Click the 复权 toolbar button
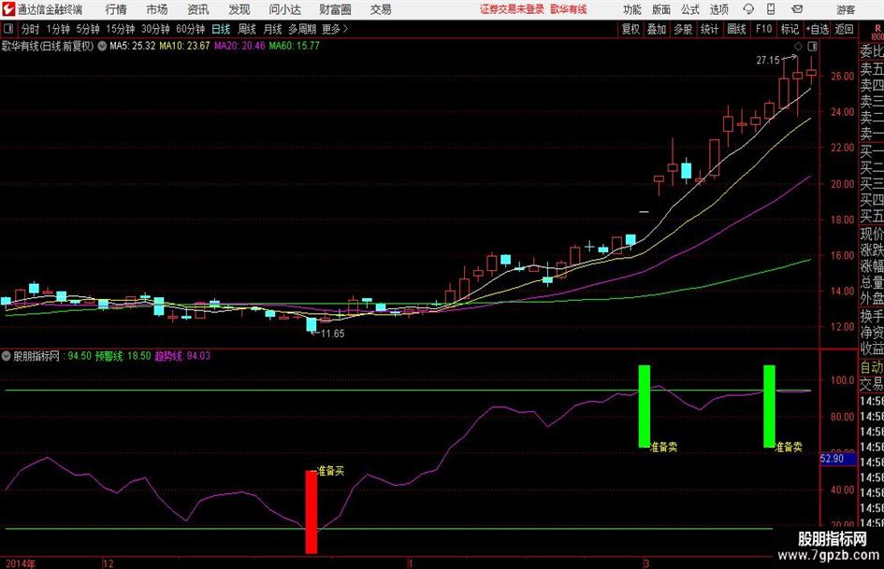 [x=630, y=29]
